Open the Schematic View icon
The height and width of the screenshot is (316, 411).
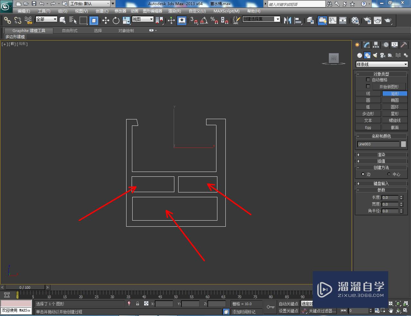click(343, 20)
